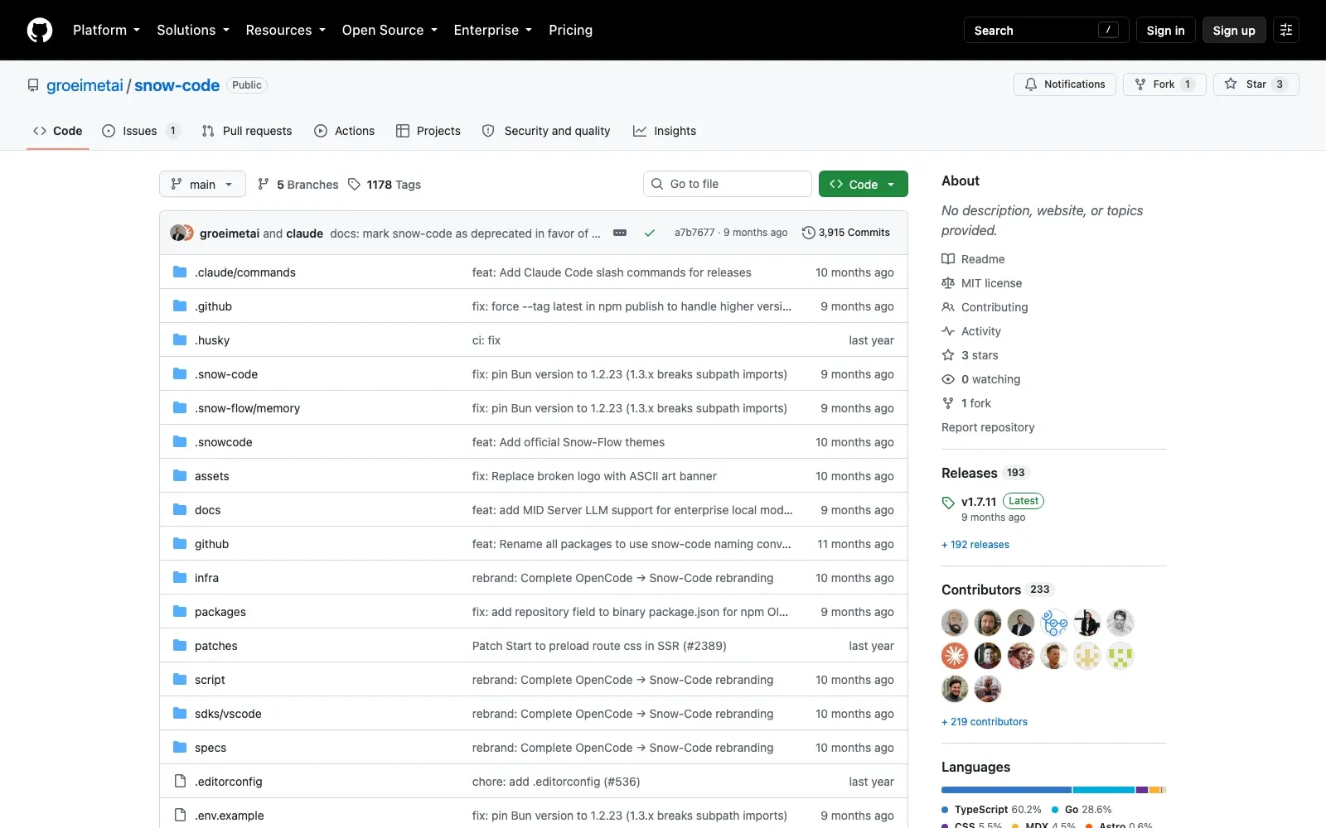Open commit a7b7677 link
The height and width of the screenshot is (828, 1326).
click(694, 233)
